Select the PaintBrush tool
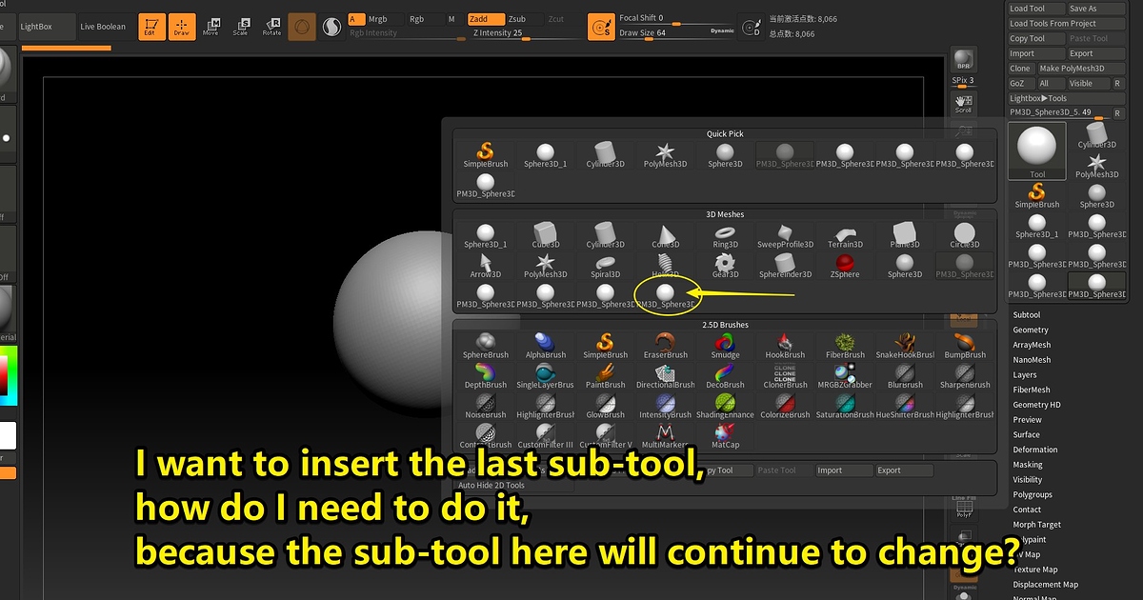The height and width of the screenshot is (600, 1143). (x=606, y=376)
